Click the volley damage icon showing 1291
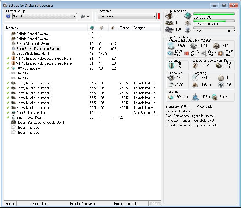This screenshot has height=208, width=241. (171, 85)
